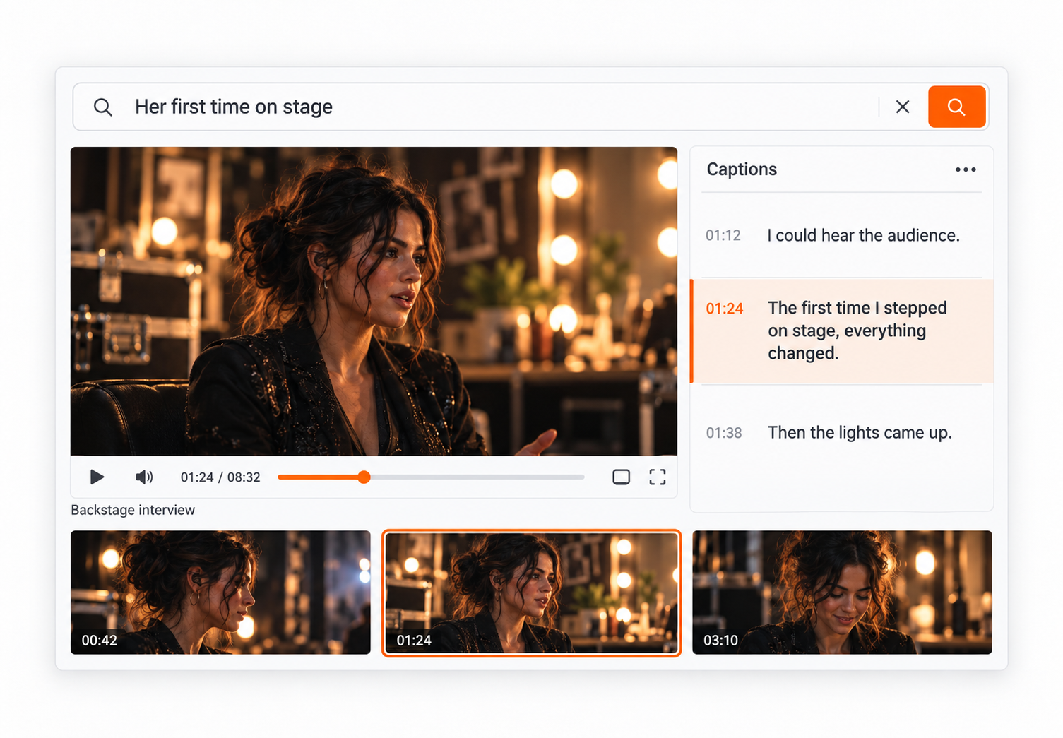Open the 00:42 video thumbnail
Viewport: 1063px width, 738px height.
click(220, 593)
